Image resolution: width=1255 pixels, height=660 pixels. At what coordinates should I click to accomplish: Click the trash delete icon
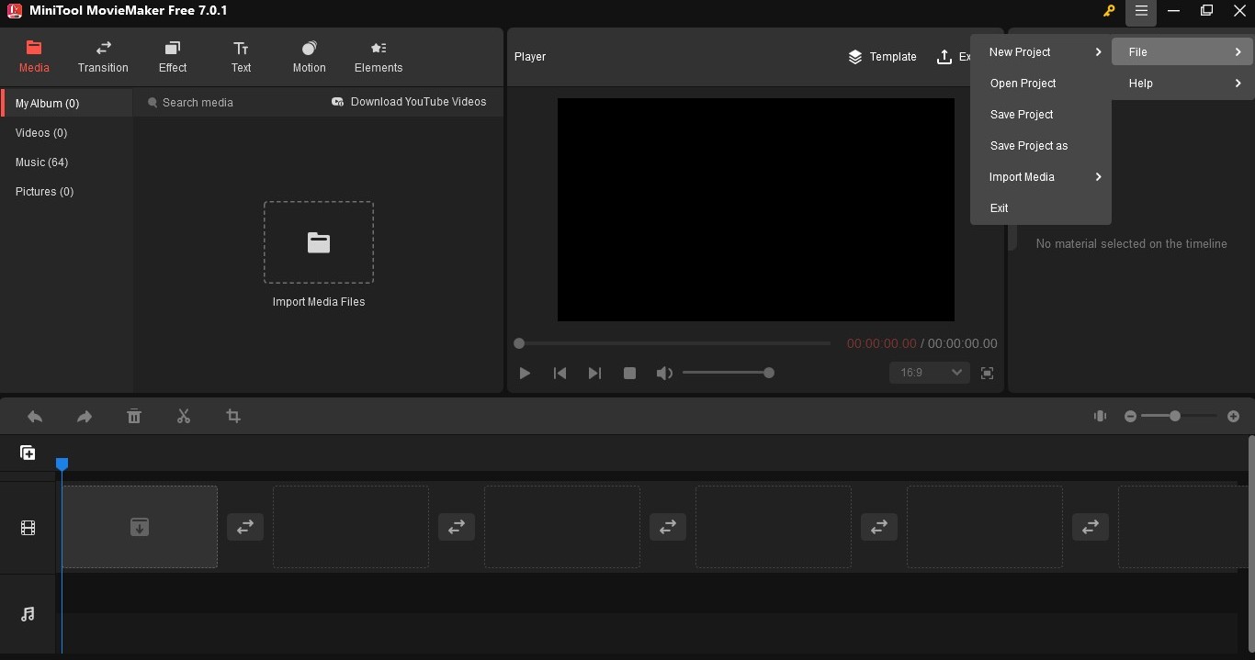tap(134, 417)
